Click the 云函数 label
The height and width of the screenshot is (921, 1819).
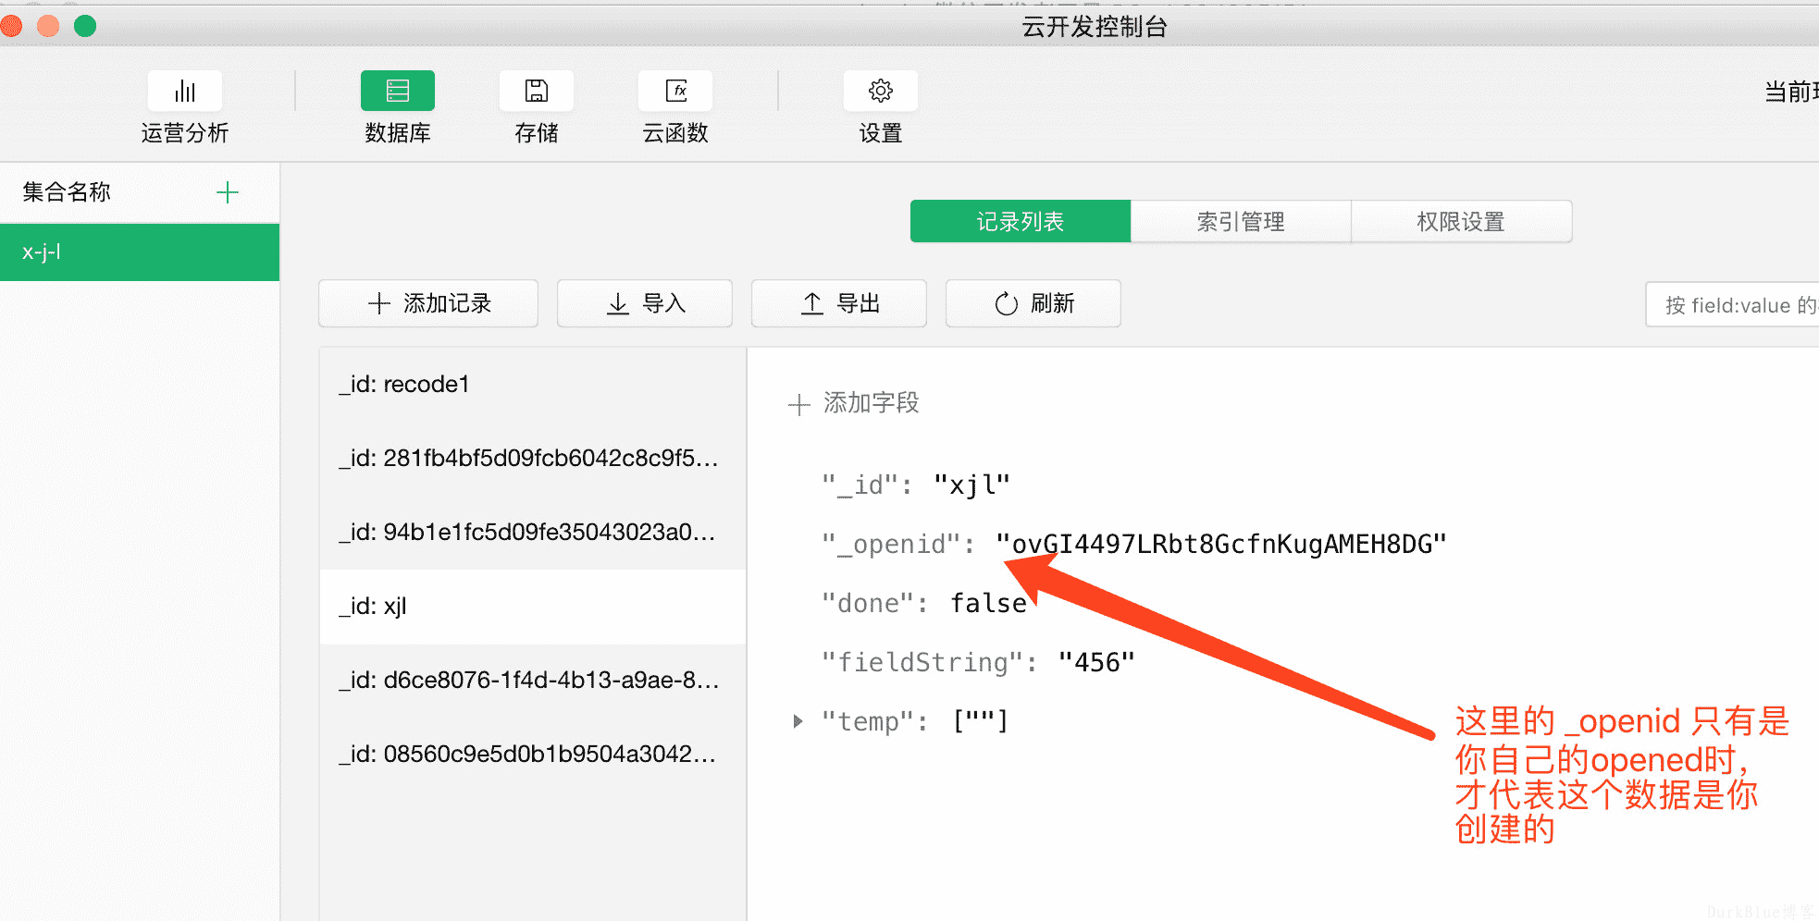(x=675, y=133)
